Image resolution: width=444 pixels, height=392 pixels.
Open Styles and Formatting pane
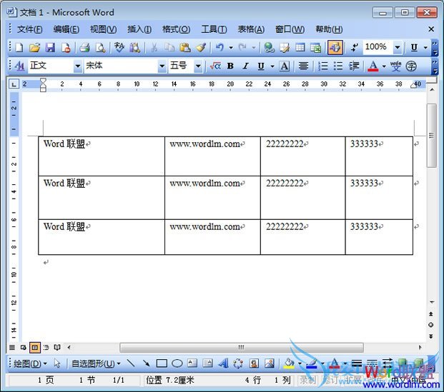point(19,66)
